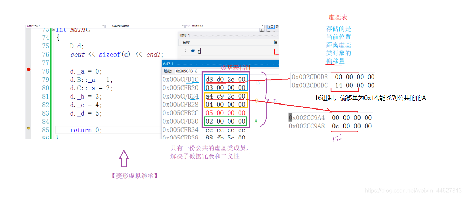
Task: Click the variable name d in Watch 1
Action: 199,51
